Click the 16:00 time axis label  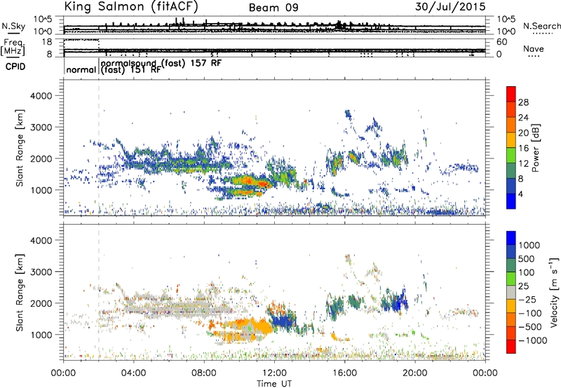pyautogui.click(x=344, y=373)
